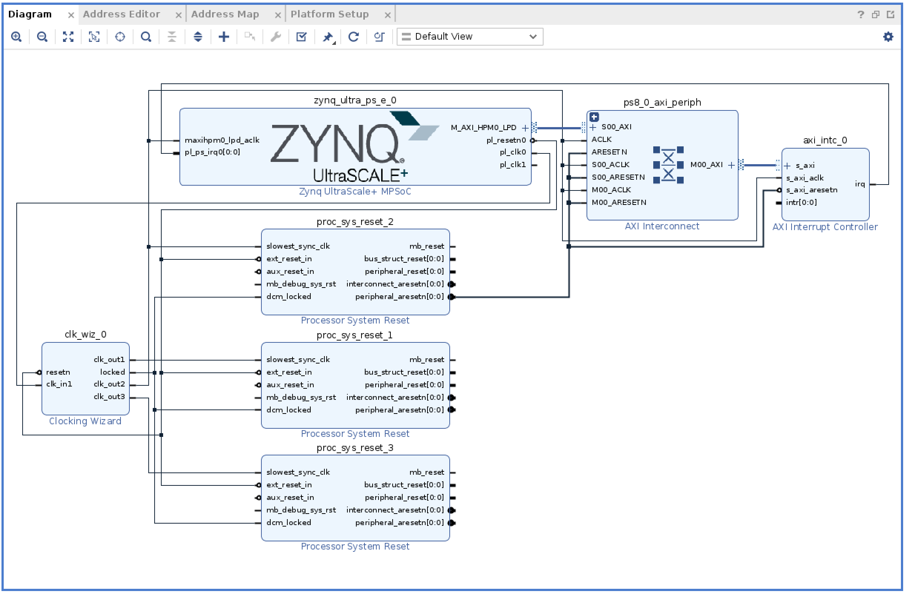Expand the ps8_0_axi_periph block plus button

[594, 117]
